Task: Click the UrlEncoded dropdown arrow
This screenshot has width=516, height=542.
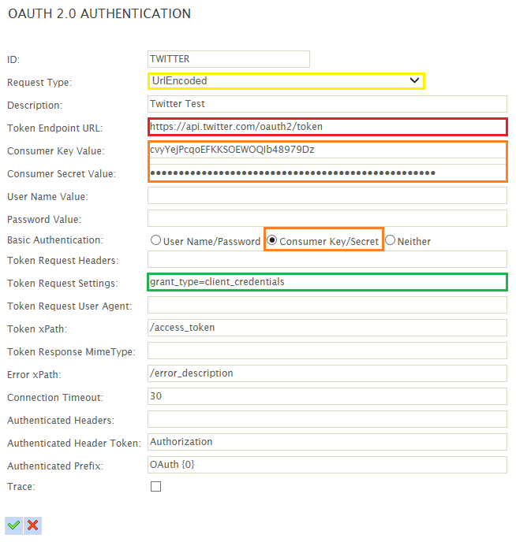Action: coord(414,80)
